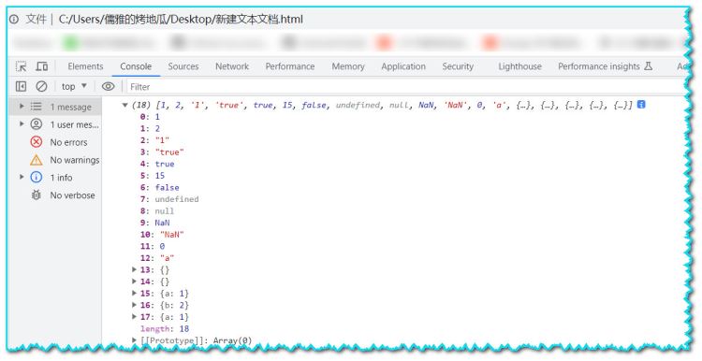Select the row 8: null
The height and width of the screenshot is (361, 702).
pos(157,210)
